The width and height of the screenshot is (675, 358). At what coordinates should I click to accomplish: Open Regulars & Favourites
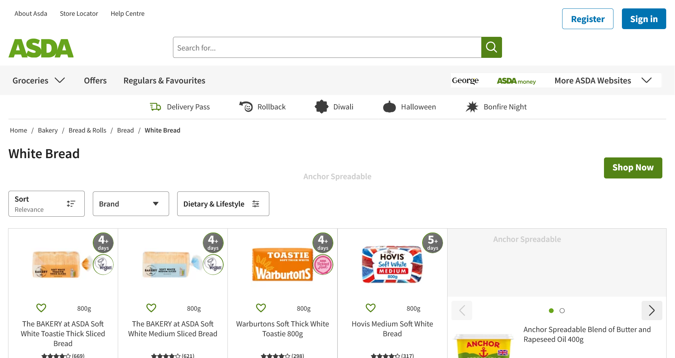pos(164,81)
